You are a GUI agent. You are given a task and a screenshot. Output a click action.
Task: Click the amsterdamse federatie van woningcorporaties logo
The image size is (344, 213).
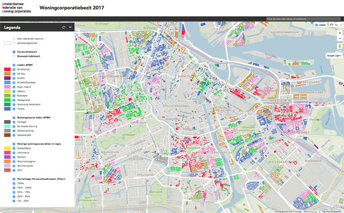point(16,7)
